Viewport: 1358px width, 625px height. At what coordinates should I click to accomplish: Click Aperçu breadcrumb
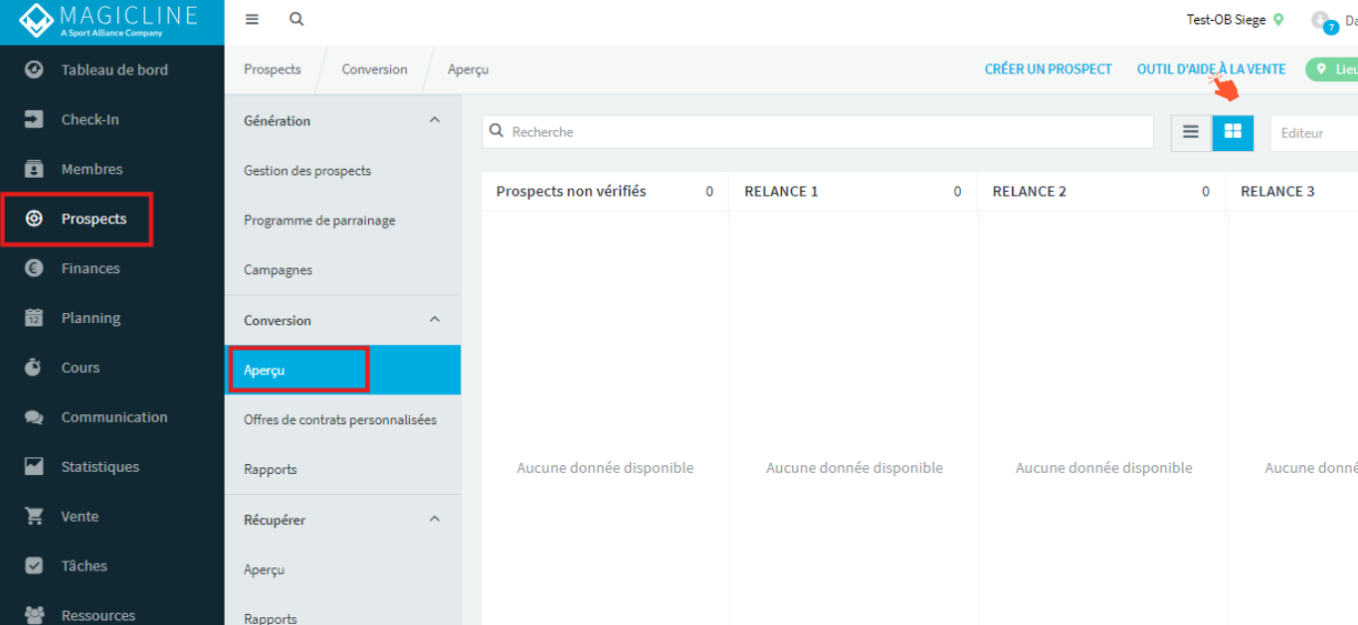(x=468, y=70)
